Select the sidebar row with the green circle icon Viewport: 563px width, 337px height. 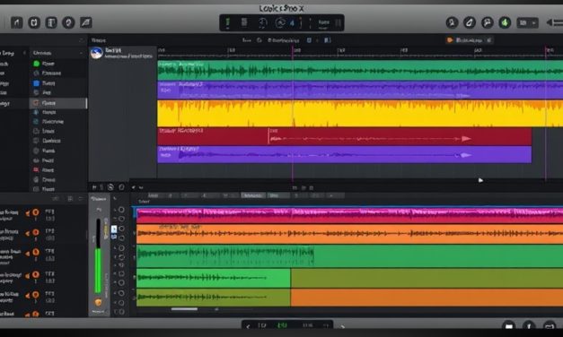pos(57,64)
